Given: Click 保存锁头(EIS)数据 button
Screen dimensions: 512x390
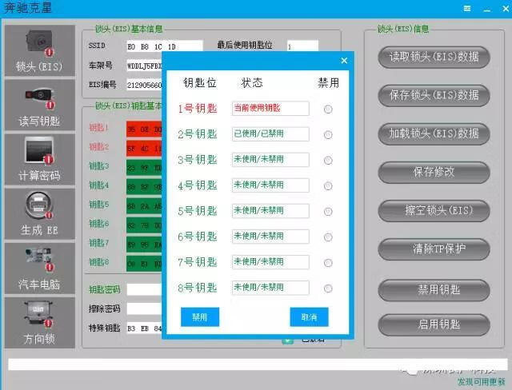Looking at the screenshot, I should (x=434, y=95).
